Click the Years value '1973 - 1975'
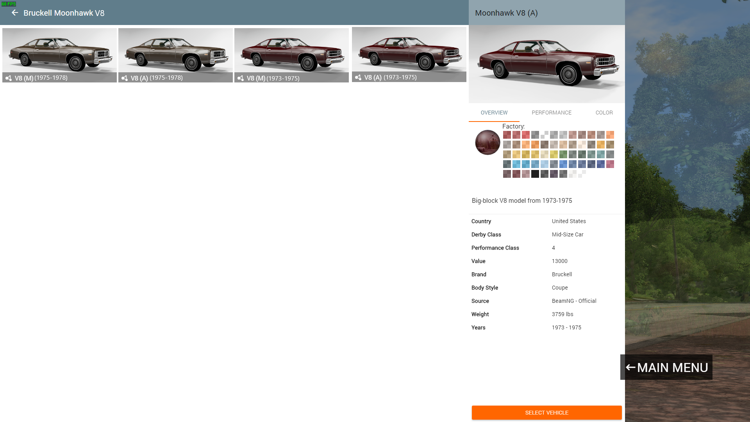Viewport: 750px width, 422px height. point(566,327)
